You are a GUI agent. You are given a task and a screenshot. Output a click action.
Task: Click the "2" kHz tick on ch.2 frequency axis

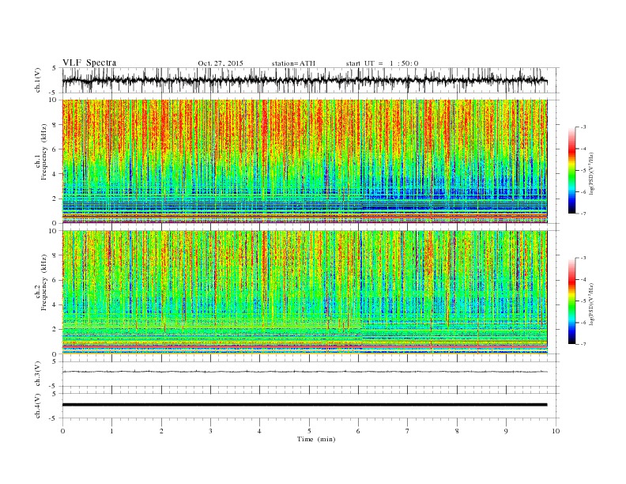[55, 330]
